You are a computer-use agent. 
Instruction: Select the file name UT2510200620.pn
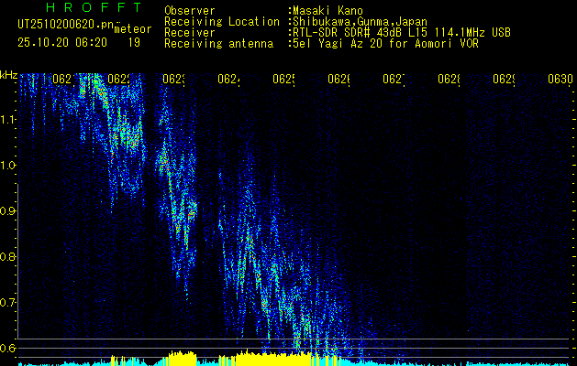pyautogui.click(x=66, y=25)
